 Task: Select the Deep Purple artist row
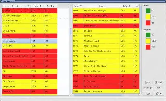30,41
